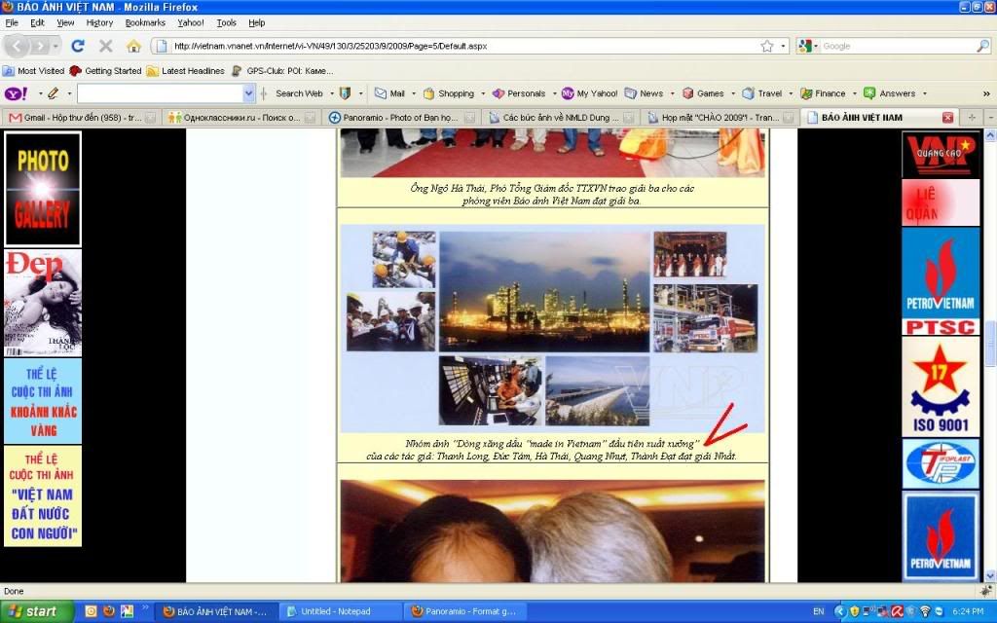Expand the Yahoo search box dropdown
Image resolution: width=997 pixels, height=623 pixels.
click(x=248, y=93)
